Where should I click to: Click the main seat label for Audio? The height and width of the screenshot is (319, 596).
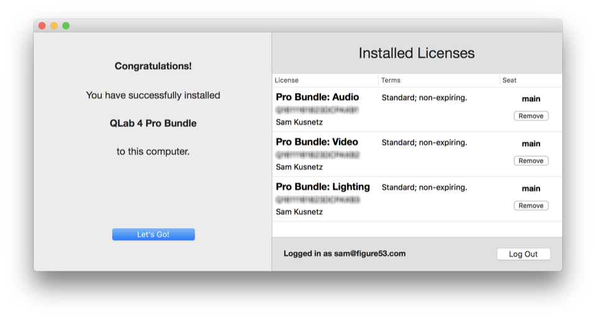531,99
